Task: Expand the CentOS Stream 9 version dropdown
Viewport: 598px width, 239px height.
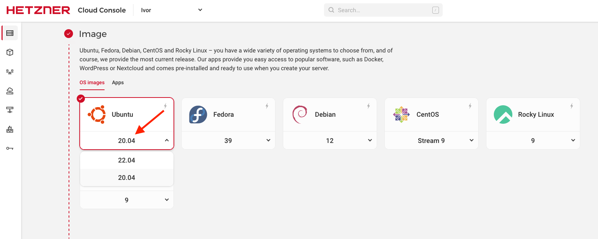Action: click(x=471, y=140)
